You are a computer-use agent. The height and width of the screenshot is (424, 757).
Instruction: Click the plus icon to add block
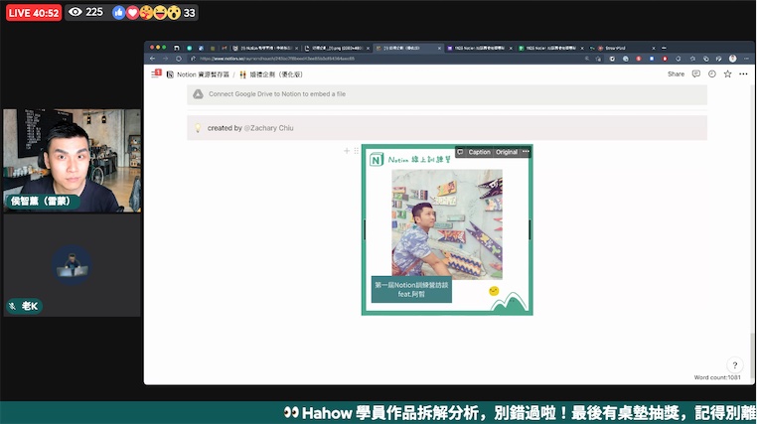347,151
